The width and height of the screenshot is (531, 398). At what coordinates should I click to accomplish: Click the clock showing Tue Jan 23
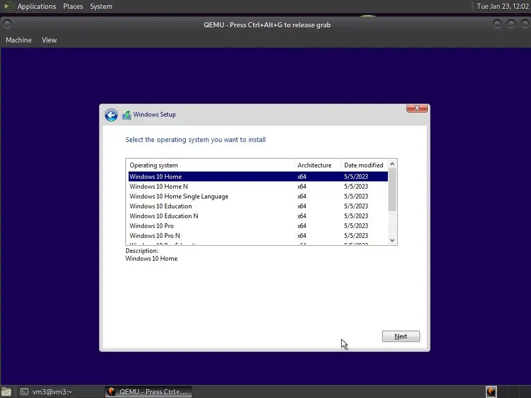coord(502,6)
